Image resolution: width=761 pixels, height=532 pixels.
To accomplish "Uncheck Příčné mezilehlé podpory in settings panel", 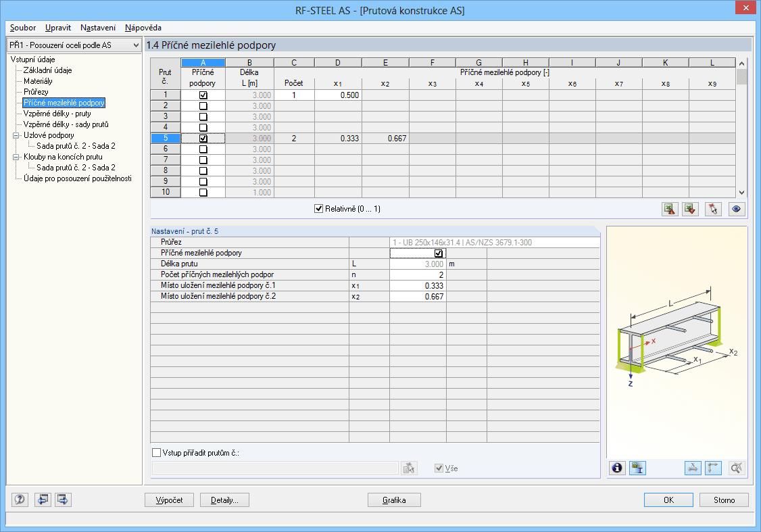I will pyautogui.click(x=438, y=253).
